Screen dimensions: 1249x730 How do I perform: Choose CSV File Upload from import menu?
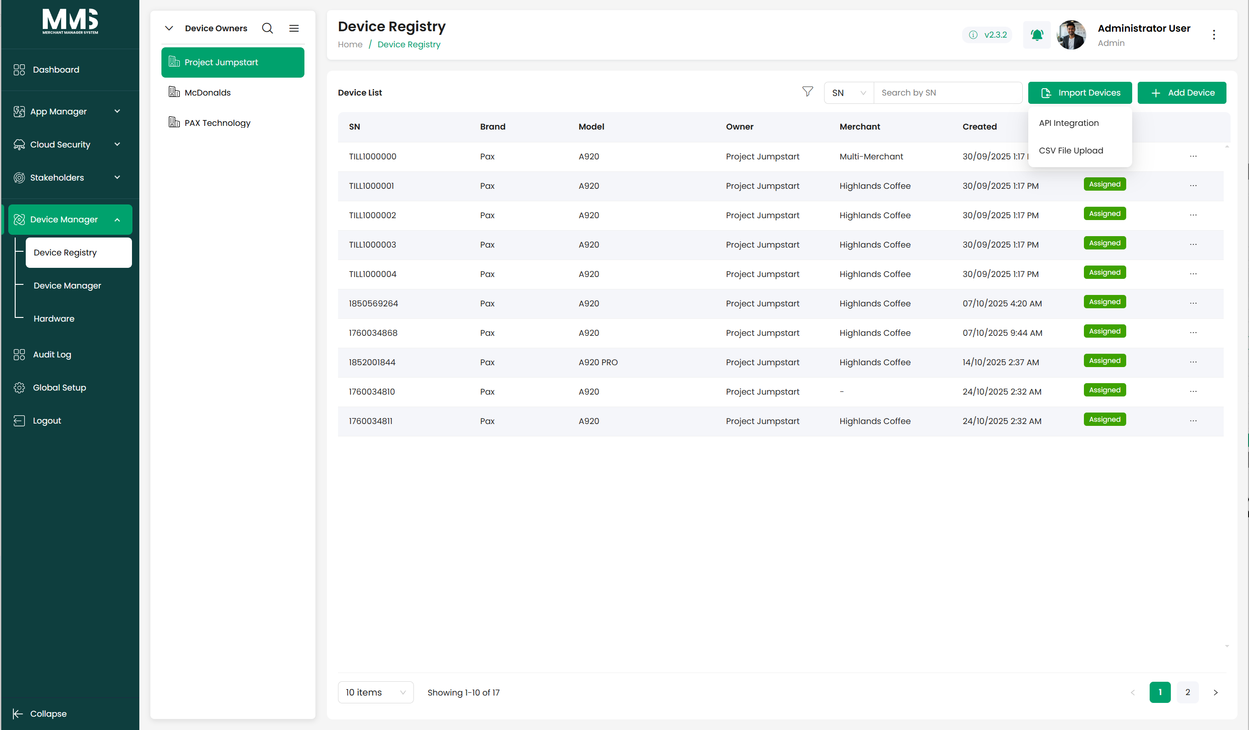[1071, 151]
